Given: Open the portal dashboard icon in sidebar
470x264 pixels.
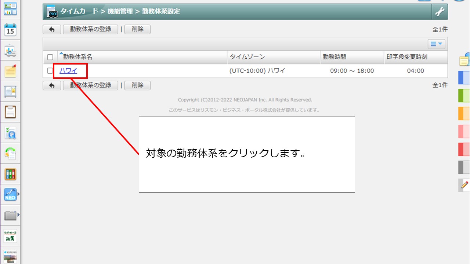Looking at the screenshot, I should [x=10, y=9].
